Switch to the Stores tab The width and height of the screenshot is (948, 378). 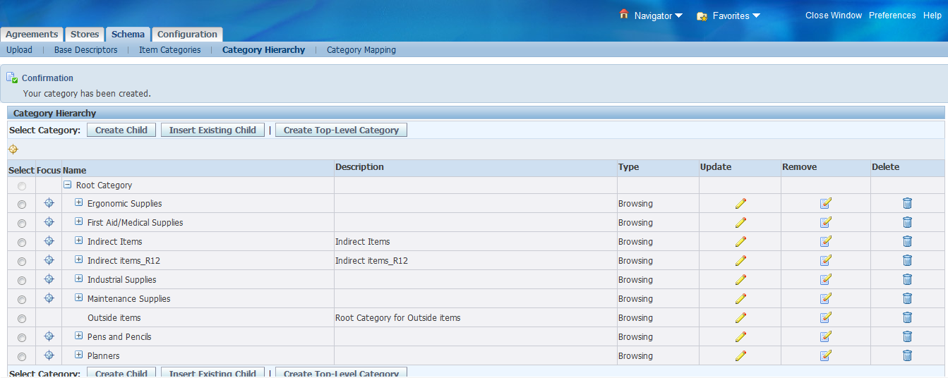click(x=85, y=34)
